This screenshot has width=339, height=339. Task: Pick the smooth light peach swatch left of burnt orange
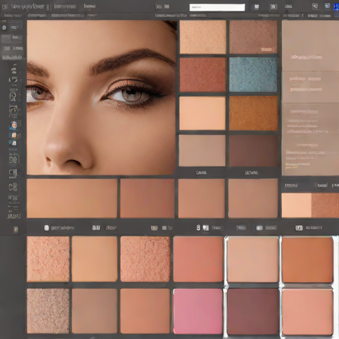click(203, 113)
